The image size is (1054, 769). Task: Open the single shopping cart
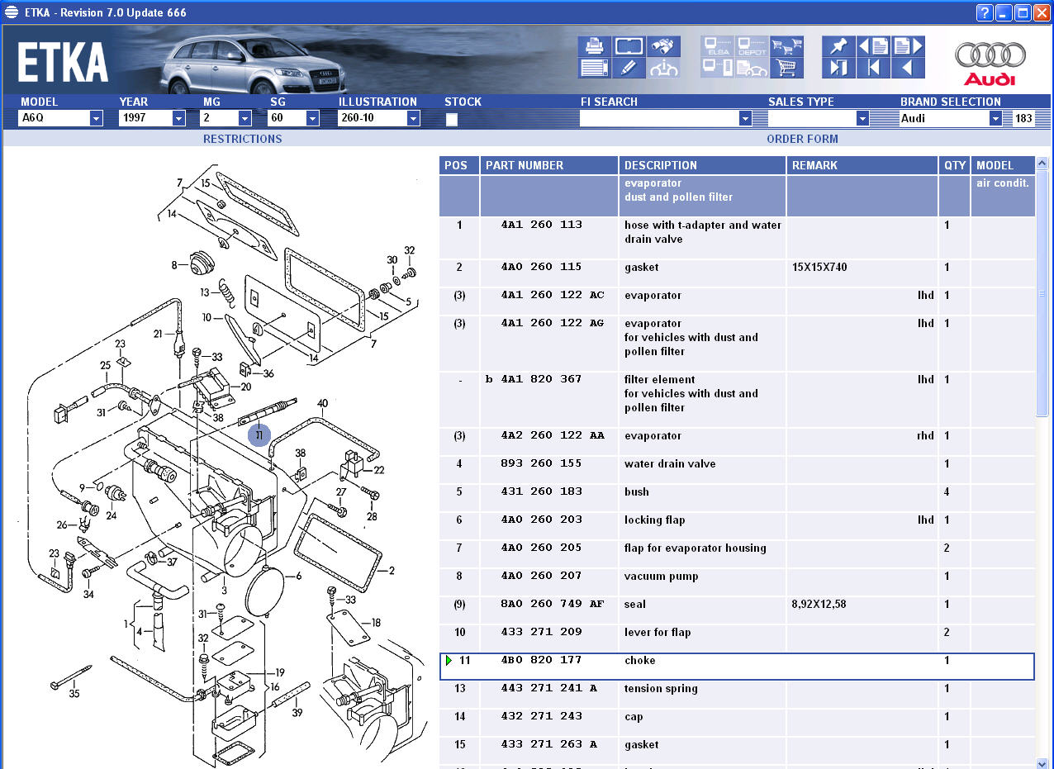point(786,68)
